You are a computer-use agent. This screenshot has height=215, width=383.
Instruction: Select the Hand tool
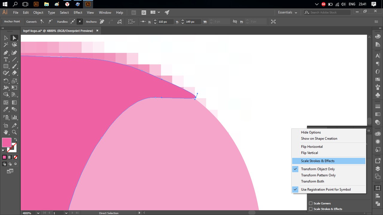click(6, 132)
